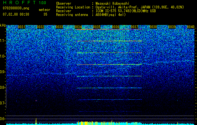Viewport: 197px width, 125px height.
Task: Click the 0039 time marker
Action: pos(172,27)
